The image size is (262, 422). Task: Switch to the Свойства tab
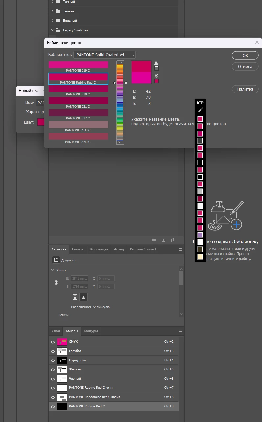click(59, 249)
